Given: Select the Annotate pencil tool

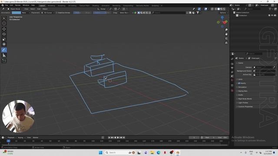Looking at the screenshot, I should 4,50.
